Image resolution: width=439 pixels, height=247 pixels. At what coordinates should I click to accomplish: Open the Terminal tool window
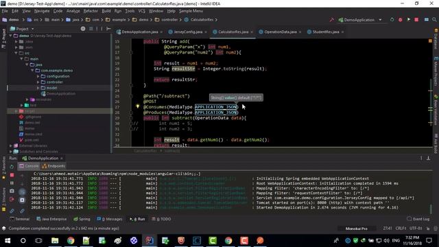click(20, 219)
